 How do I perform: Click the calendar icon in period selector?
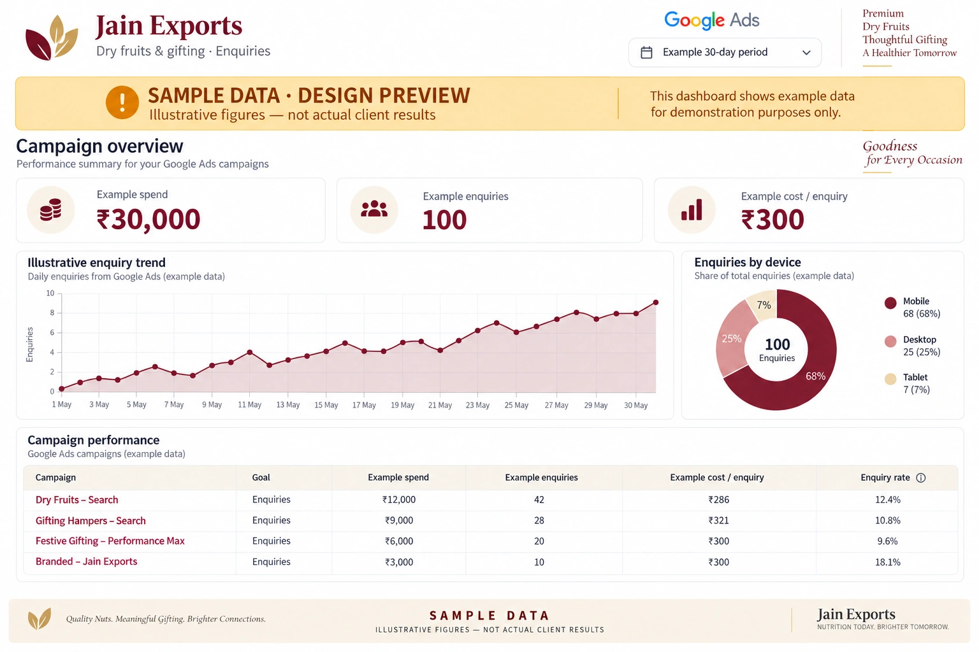coord(646,52)
